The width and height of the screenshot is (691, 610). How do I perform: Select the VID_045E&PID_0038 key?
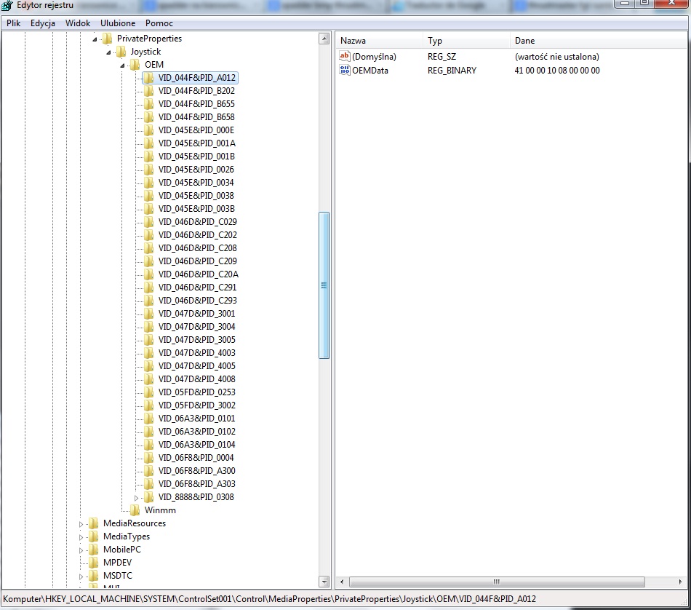point(196,196)
